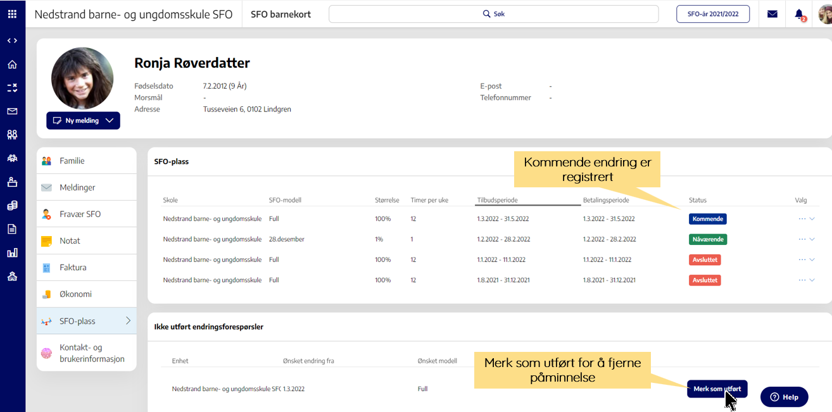Open the two-children icon in sidebar

(x=12, y=134)
